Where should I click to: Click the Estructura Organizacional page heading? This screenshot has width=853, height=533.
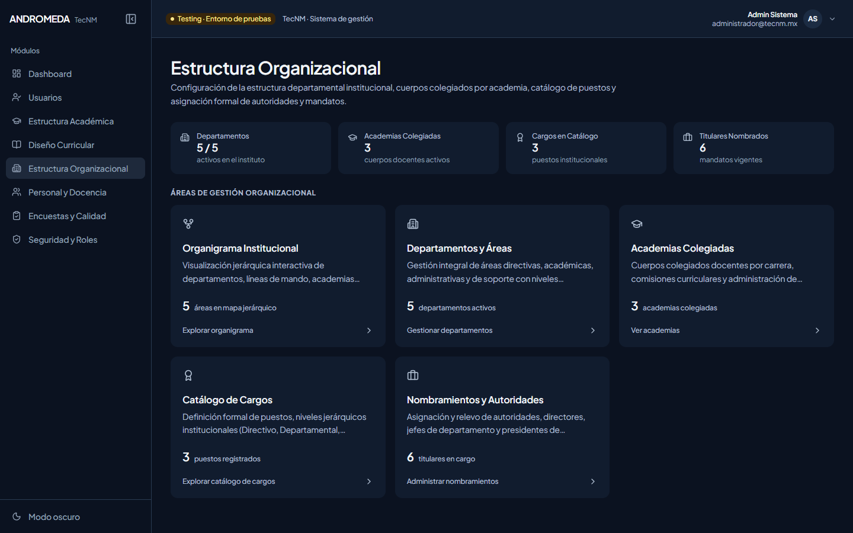(275, 68)
